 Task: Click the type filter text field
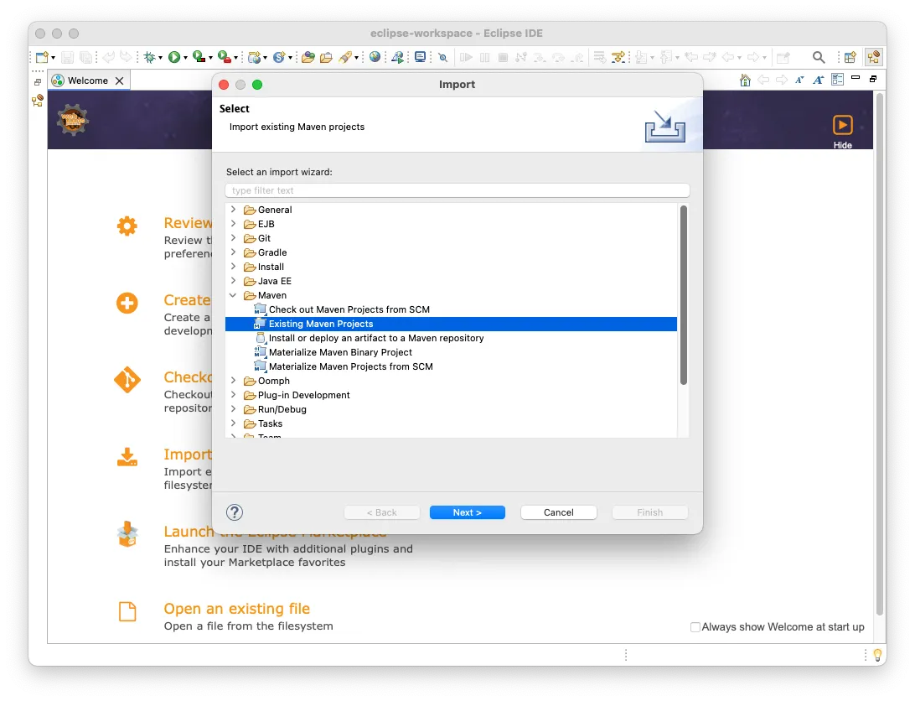(456, 190)
